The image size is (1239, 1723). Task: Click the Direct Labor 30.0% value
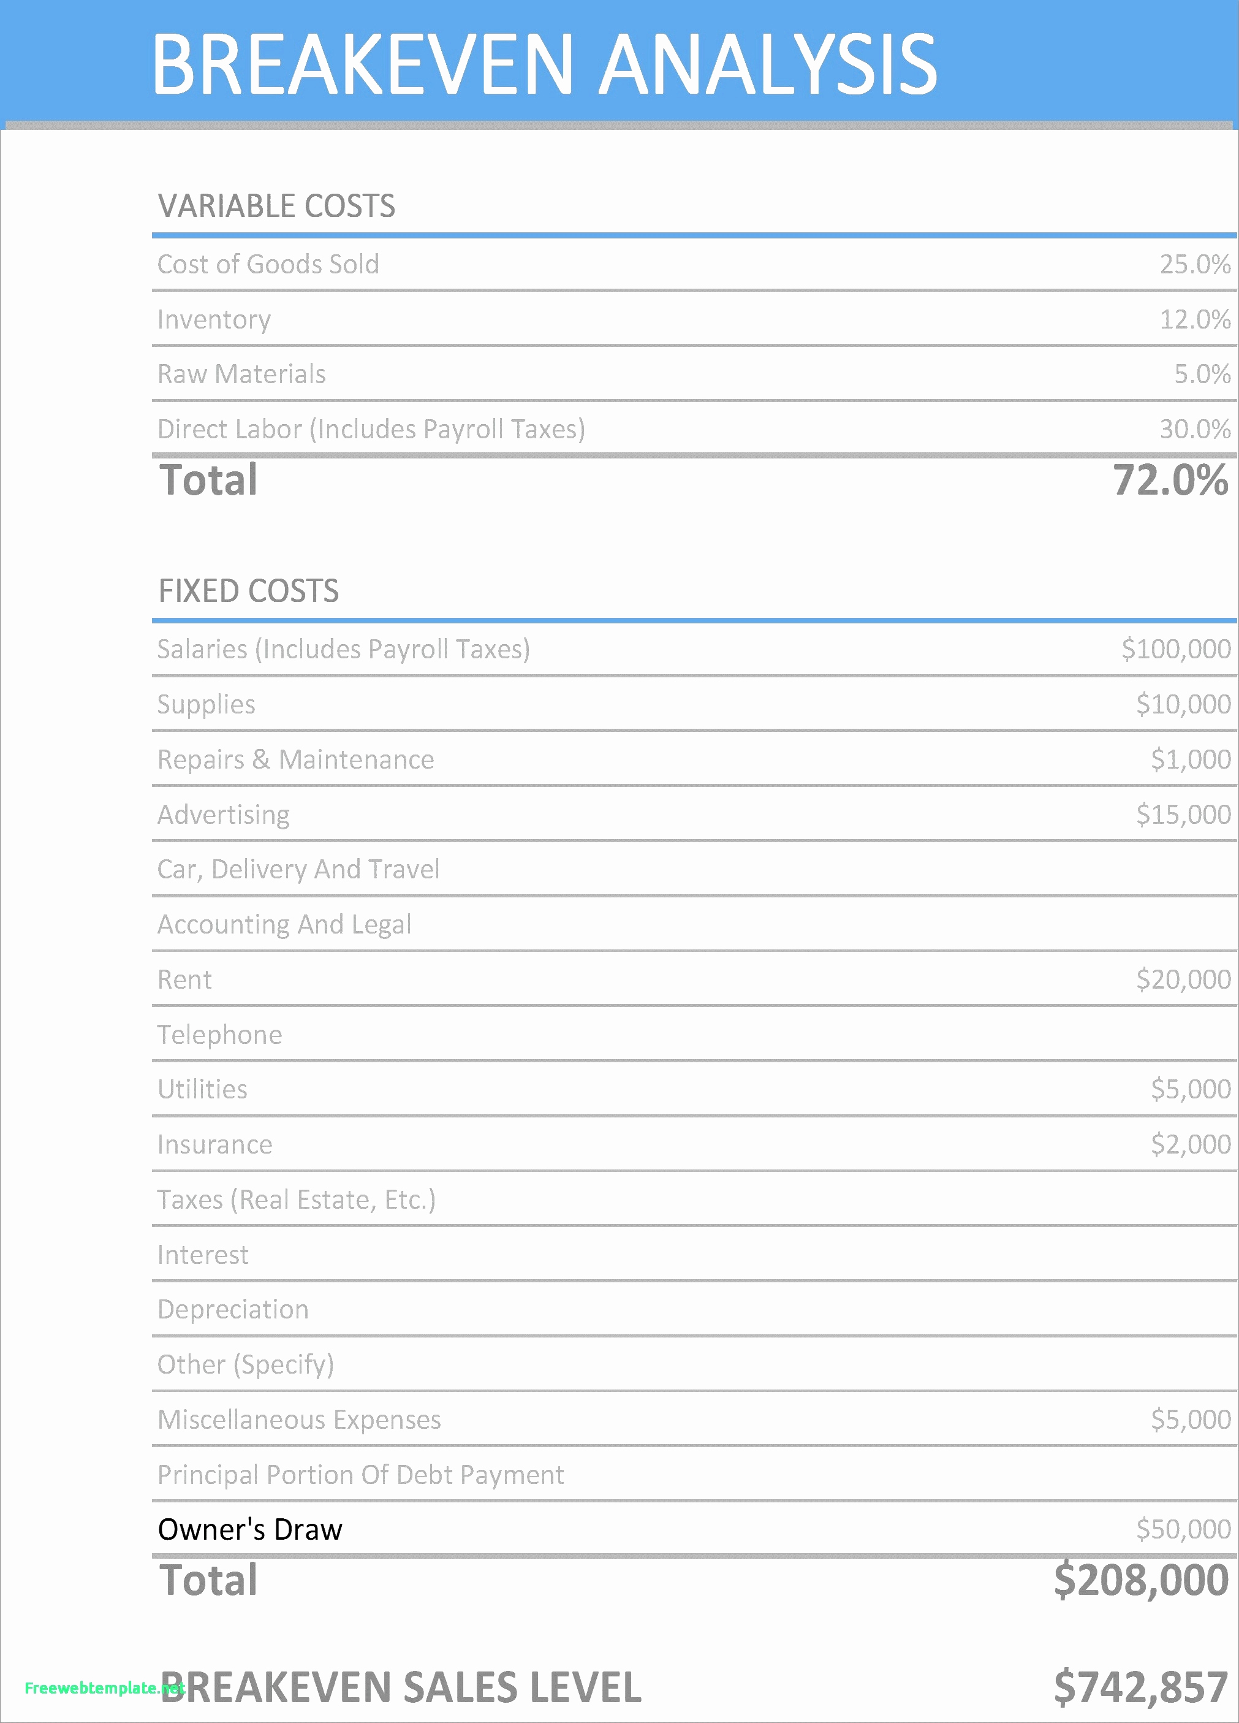click(x=1194, y=429)
